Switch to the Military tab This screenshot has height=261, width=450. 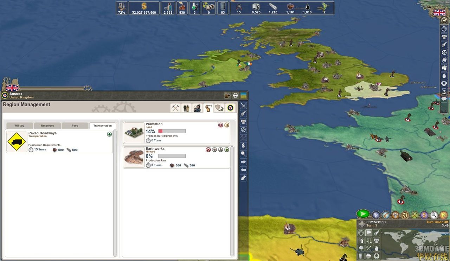(20, 126)
